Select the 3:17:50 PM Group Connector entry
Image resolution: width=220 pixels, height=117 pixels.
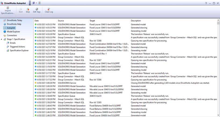[x=126, y=77]
